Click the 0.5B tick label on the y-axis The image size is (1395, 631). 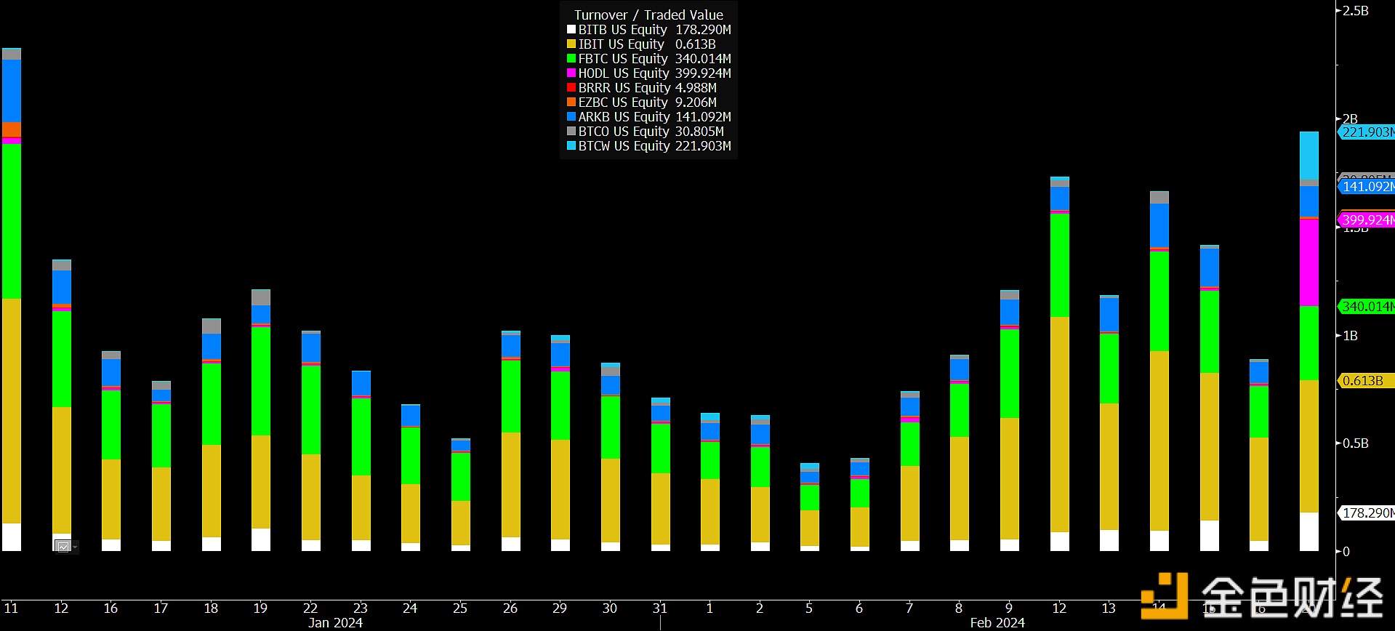pos(1356,443)
